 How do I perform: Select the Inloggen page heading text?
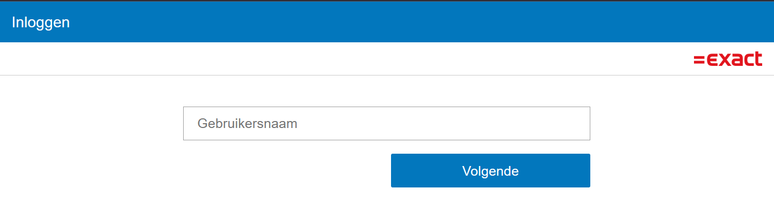click(41, 22)
